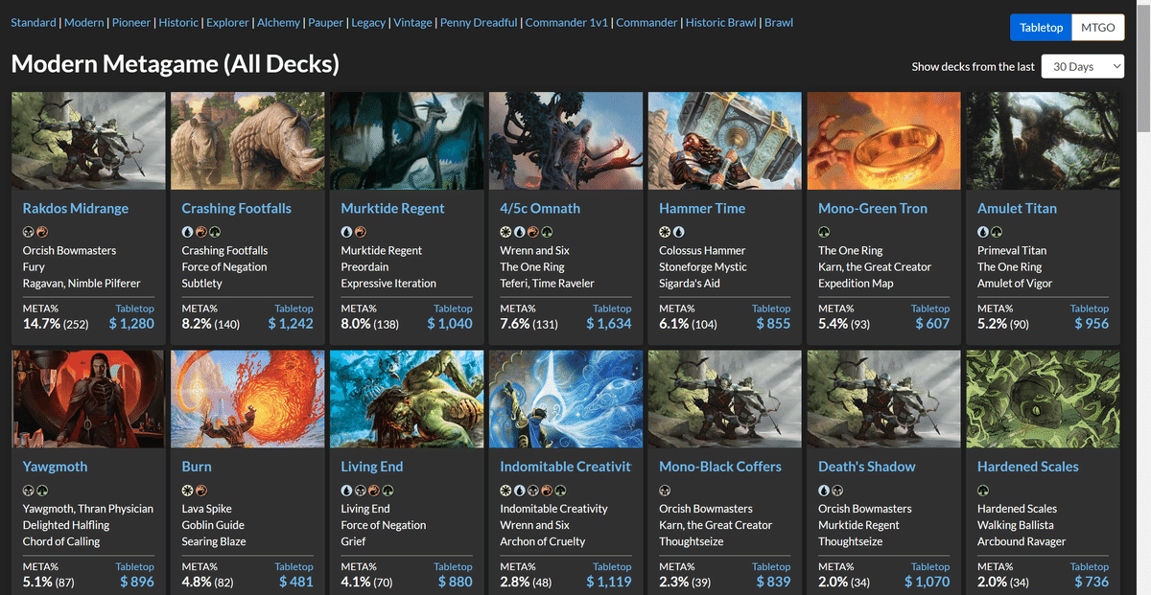Open the Crashing Footfalls deck title

[237, 208]
